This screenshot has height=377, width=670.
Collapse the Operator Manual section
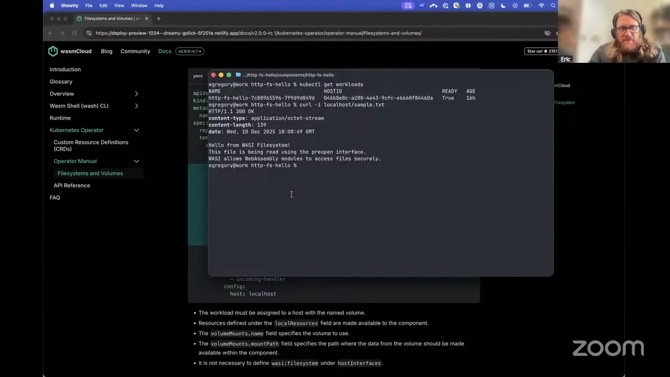[x=137, y=161]
